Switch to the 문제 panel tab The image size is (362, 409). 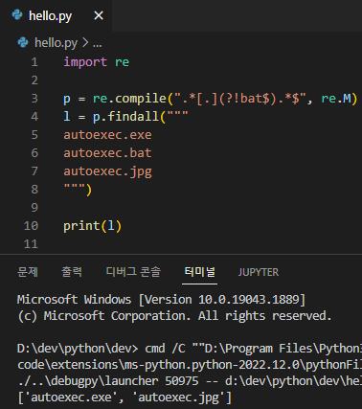[28, 272]
